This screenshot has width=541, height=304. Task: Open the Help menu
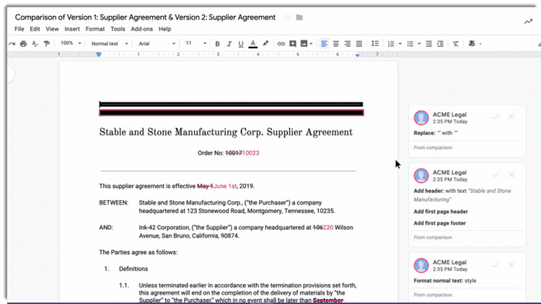165,29
